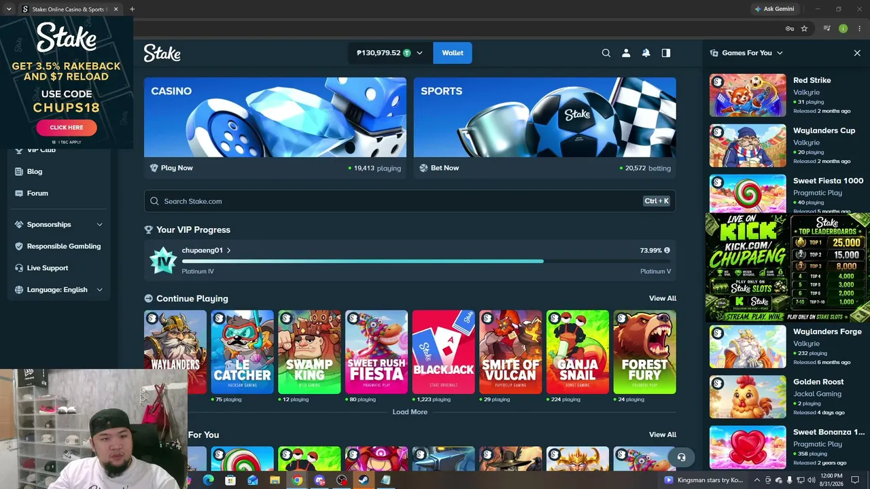Open the notifications bell
Screen dimensions: 870x489
pos(646,53)
